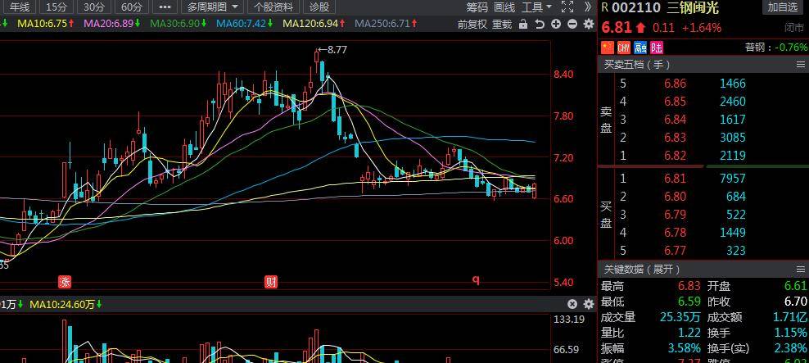Switch to the 15分 period tab
The height and width of the screenshot is (363, 809).
[56, 7]
